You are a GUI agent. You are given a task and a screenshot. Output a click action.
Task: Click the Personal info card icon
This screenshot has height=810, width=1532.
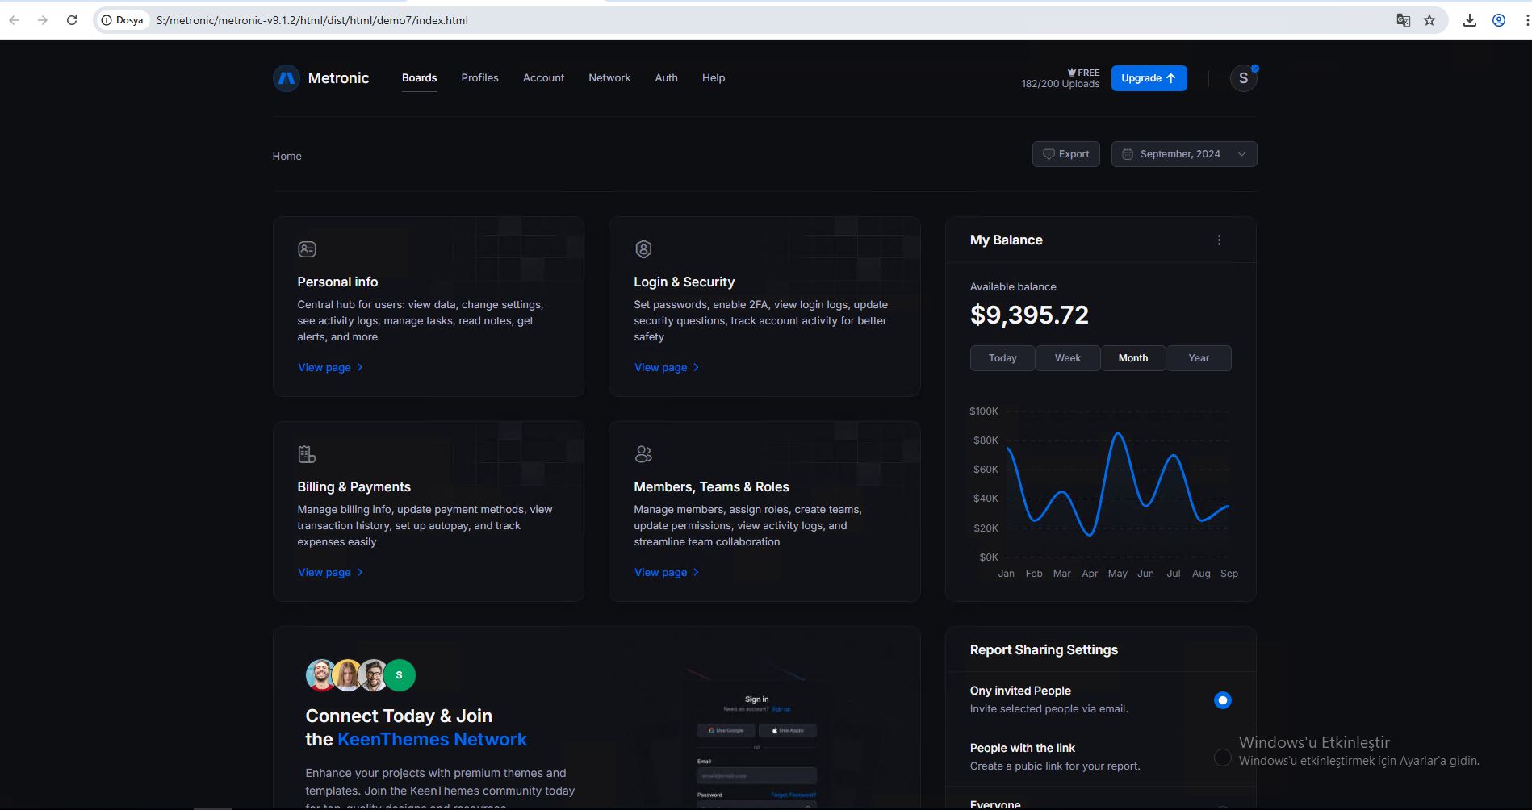point(307,249)
